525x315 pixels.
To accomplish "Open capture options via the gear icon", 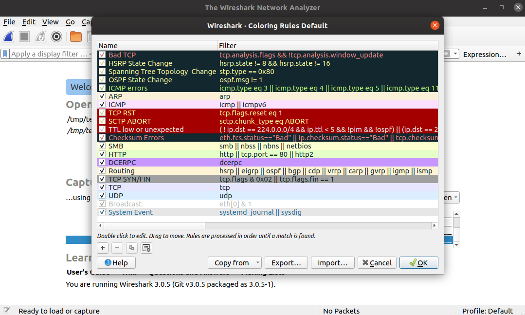I will click(x=56, y=37).
